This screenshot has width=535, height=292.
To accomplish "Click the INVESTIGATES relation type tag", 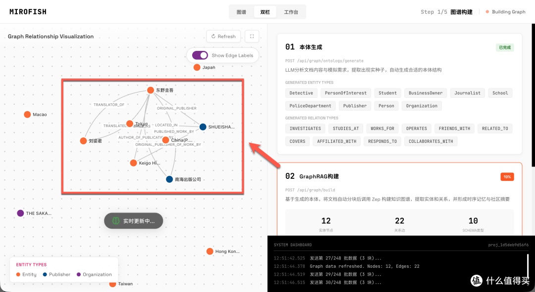I will (x=305, y=128).
